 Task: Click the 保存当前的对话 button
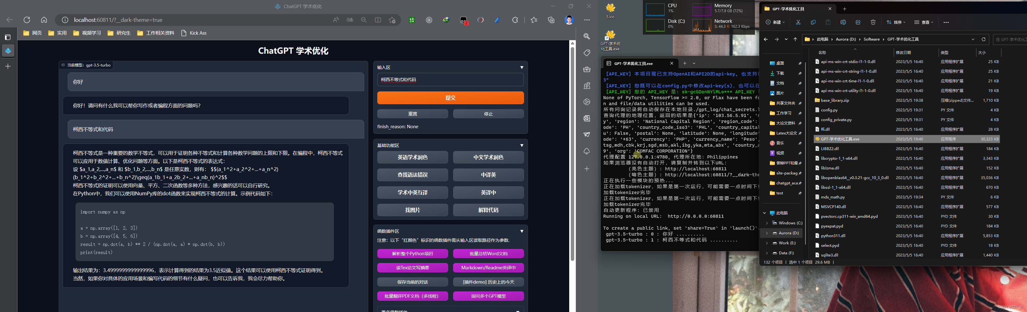[x=412, y=282]
